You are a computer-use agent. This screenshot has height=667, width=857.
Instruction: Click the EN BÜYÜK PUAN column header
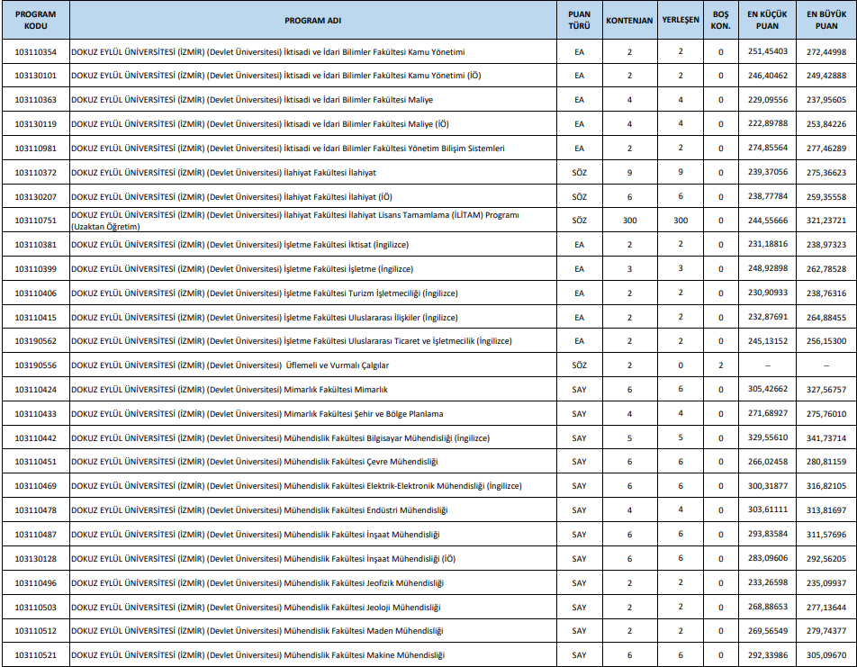(x=825, y=20)
